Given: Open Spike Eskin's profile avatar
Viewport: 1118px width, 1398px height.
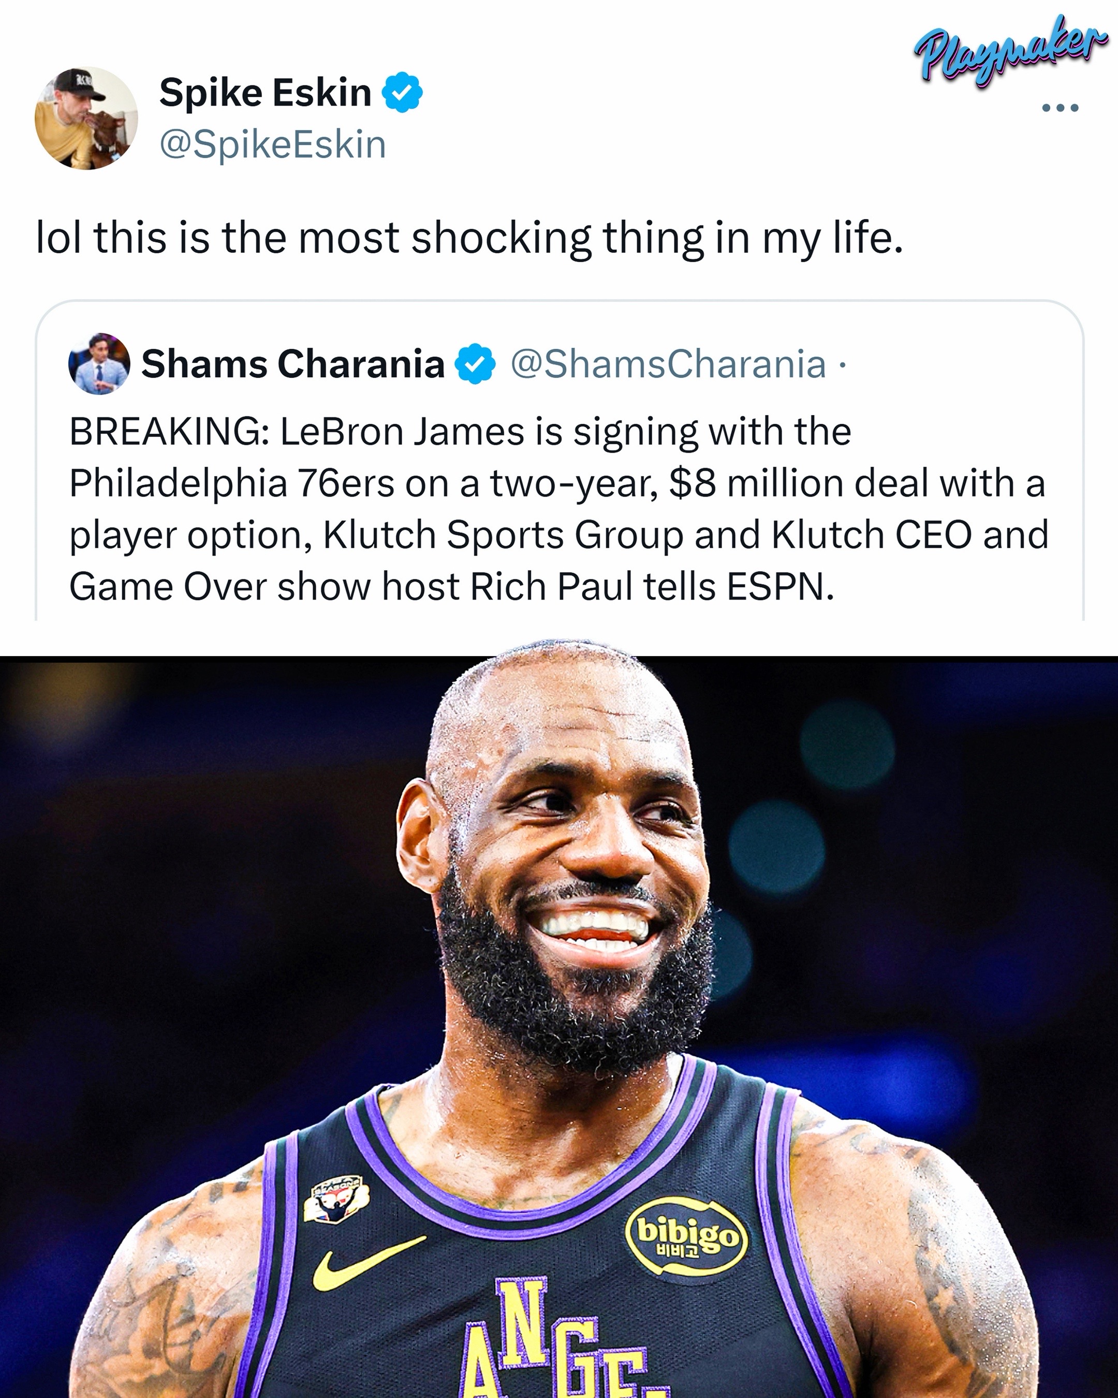Looking at the screenshot, I should click(86, 118).
